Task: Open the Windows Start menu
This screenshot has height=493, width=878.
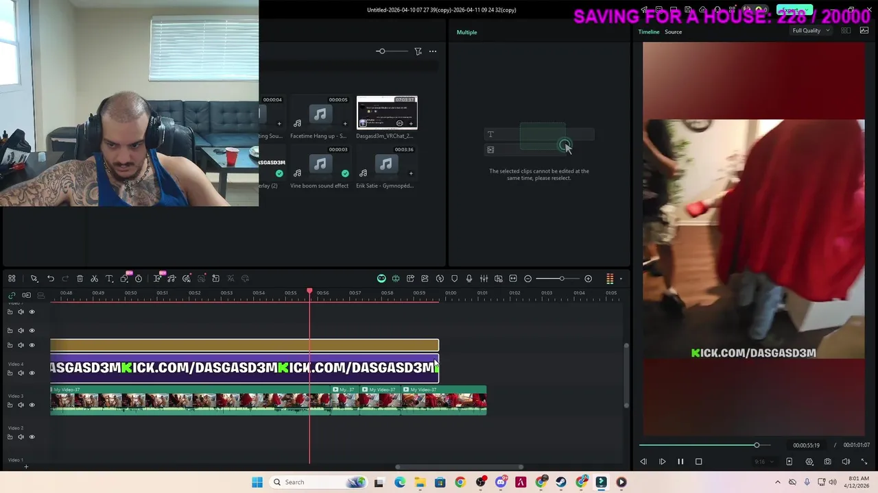Action: [x=257, y=482]
